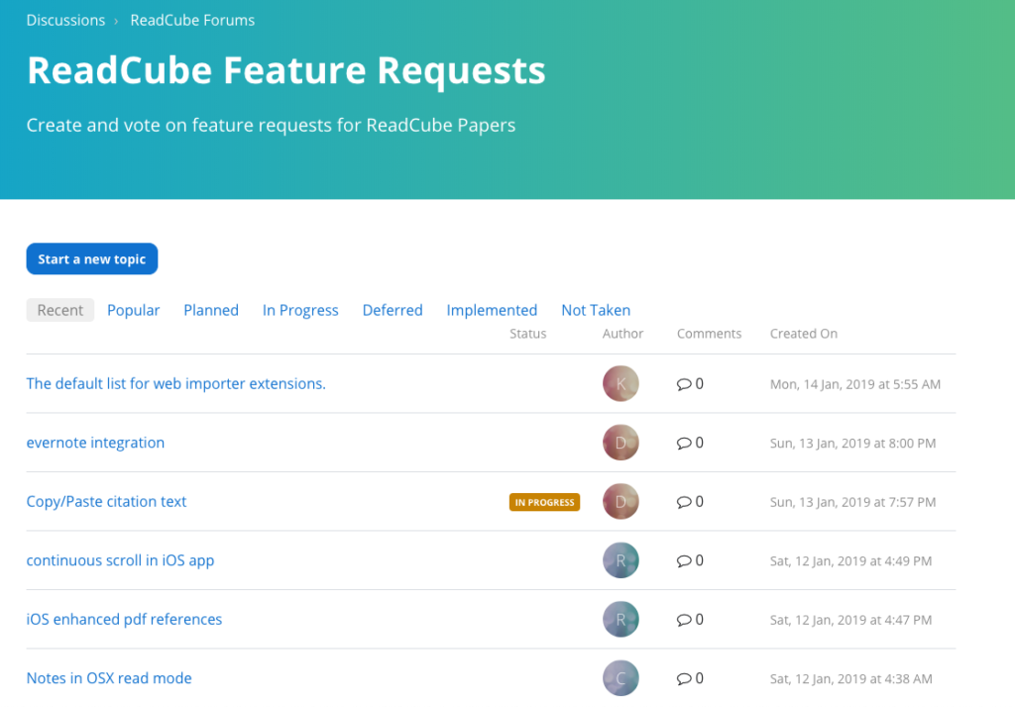Click comment bubble icon on evernote integration row
Image resolution: width=1015 pixels, height=707 pixels.
684,443
